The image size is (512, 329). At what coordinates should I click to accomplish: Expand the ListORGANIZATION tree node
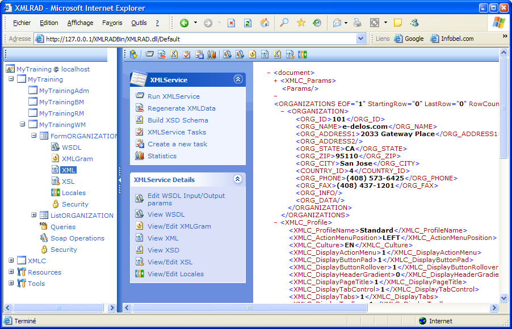click(34, 216)
